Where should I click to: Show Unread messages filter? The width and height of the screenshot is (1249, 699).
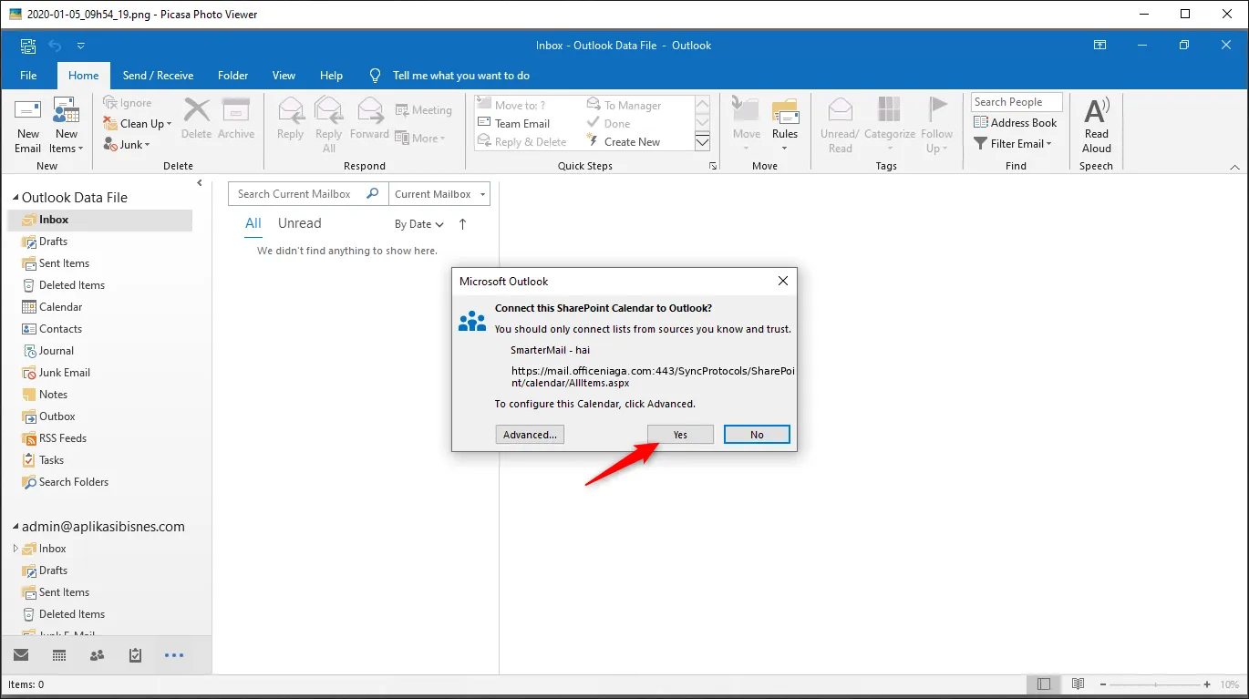(299, 223)
